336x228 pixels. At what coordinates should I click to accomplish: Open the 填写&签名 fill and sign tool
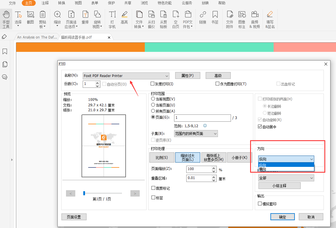pyautogui.click(x=270, y=19)
